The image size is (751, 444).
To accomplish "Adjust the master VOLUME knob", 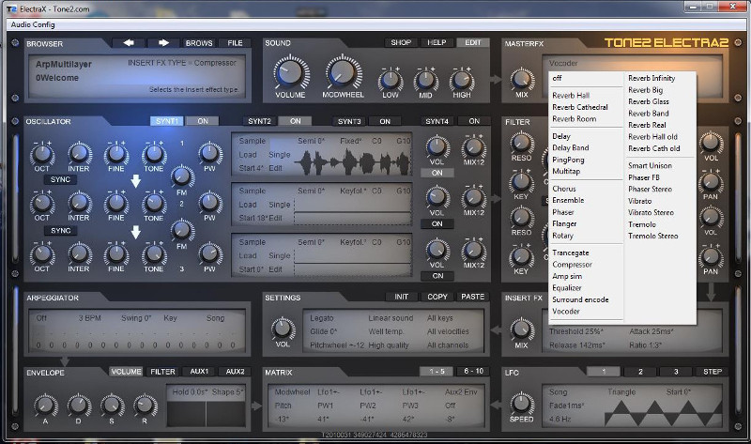I will [x=290, y=72].
